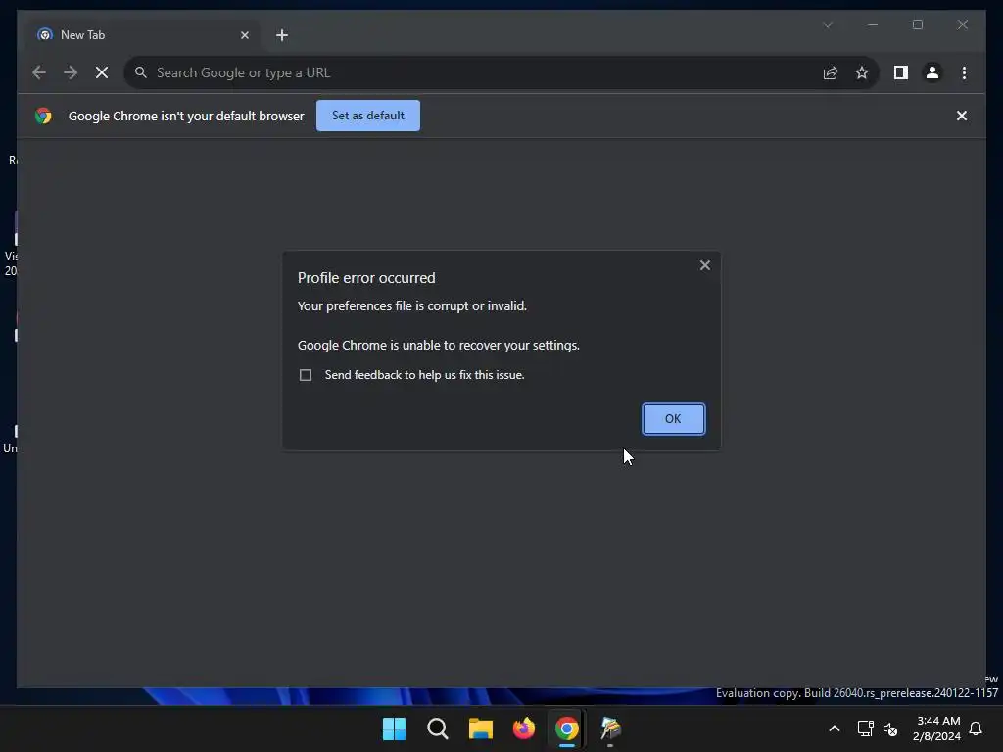The image size is (1003, 752).
Task: Click the share this page icon
Action: 831,72
